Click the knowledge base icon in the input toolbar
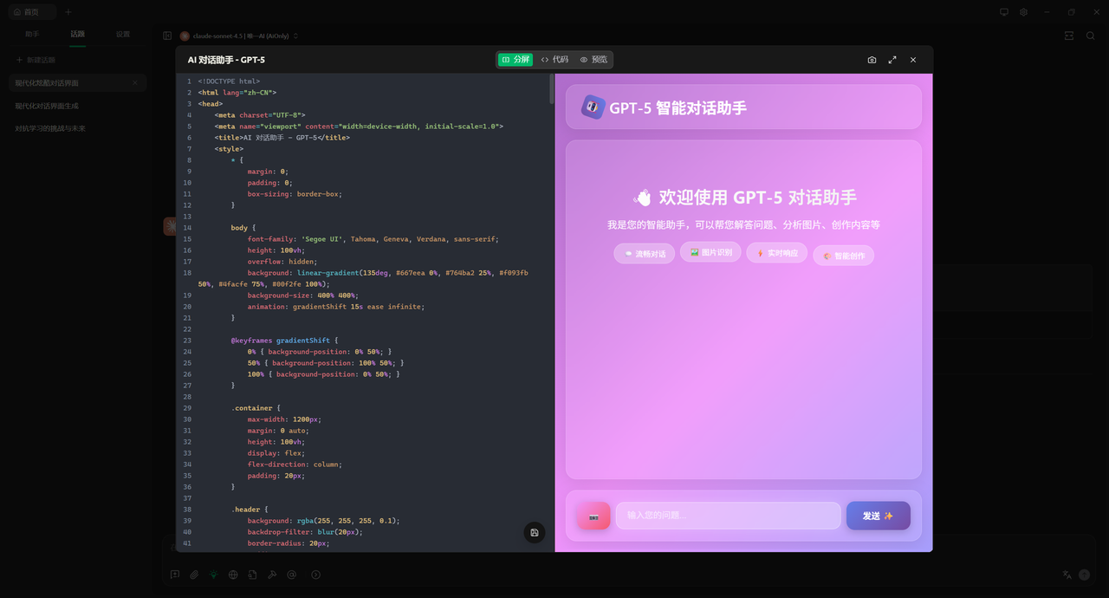The width and height of the screenshot is (1109, 598). pos(252,575)
